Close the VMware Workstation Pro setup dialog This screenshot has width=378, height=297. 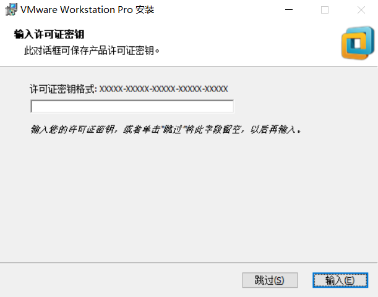[361, 10]
